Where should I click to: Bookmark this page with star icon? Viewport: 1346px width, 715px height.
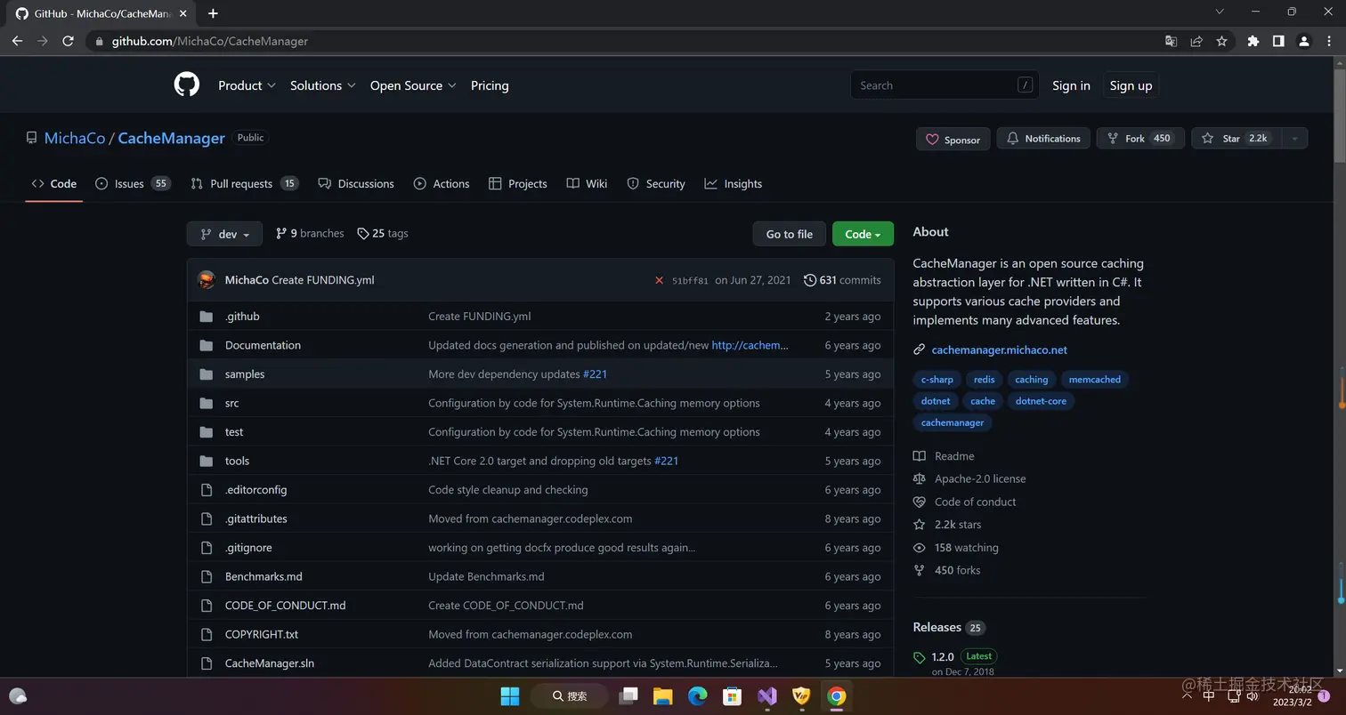coord(1221,41)
